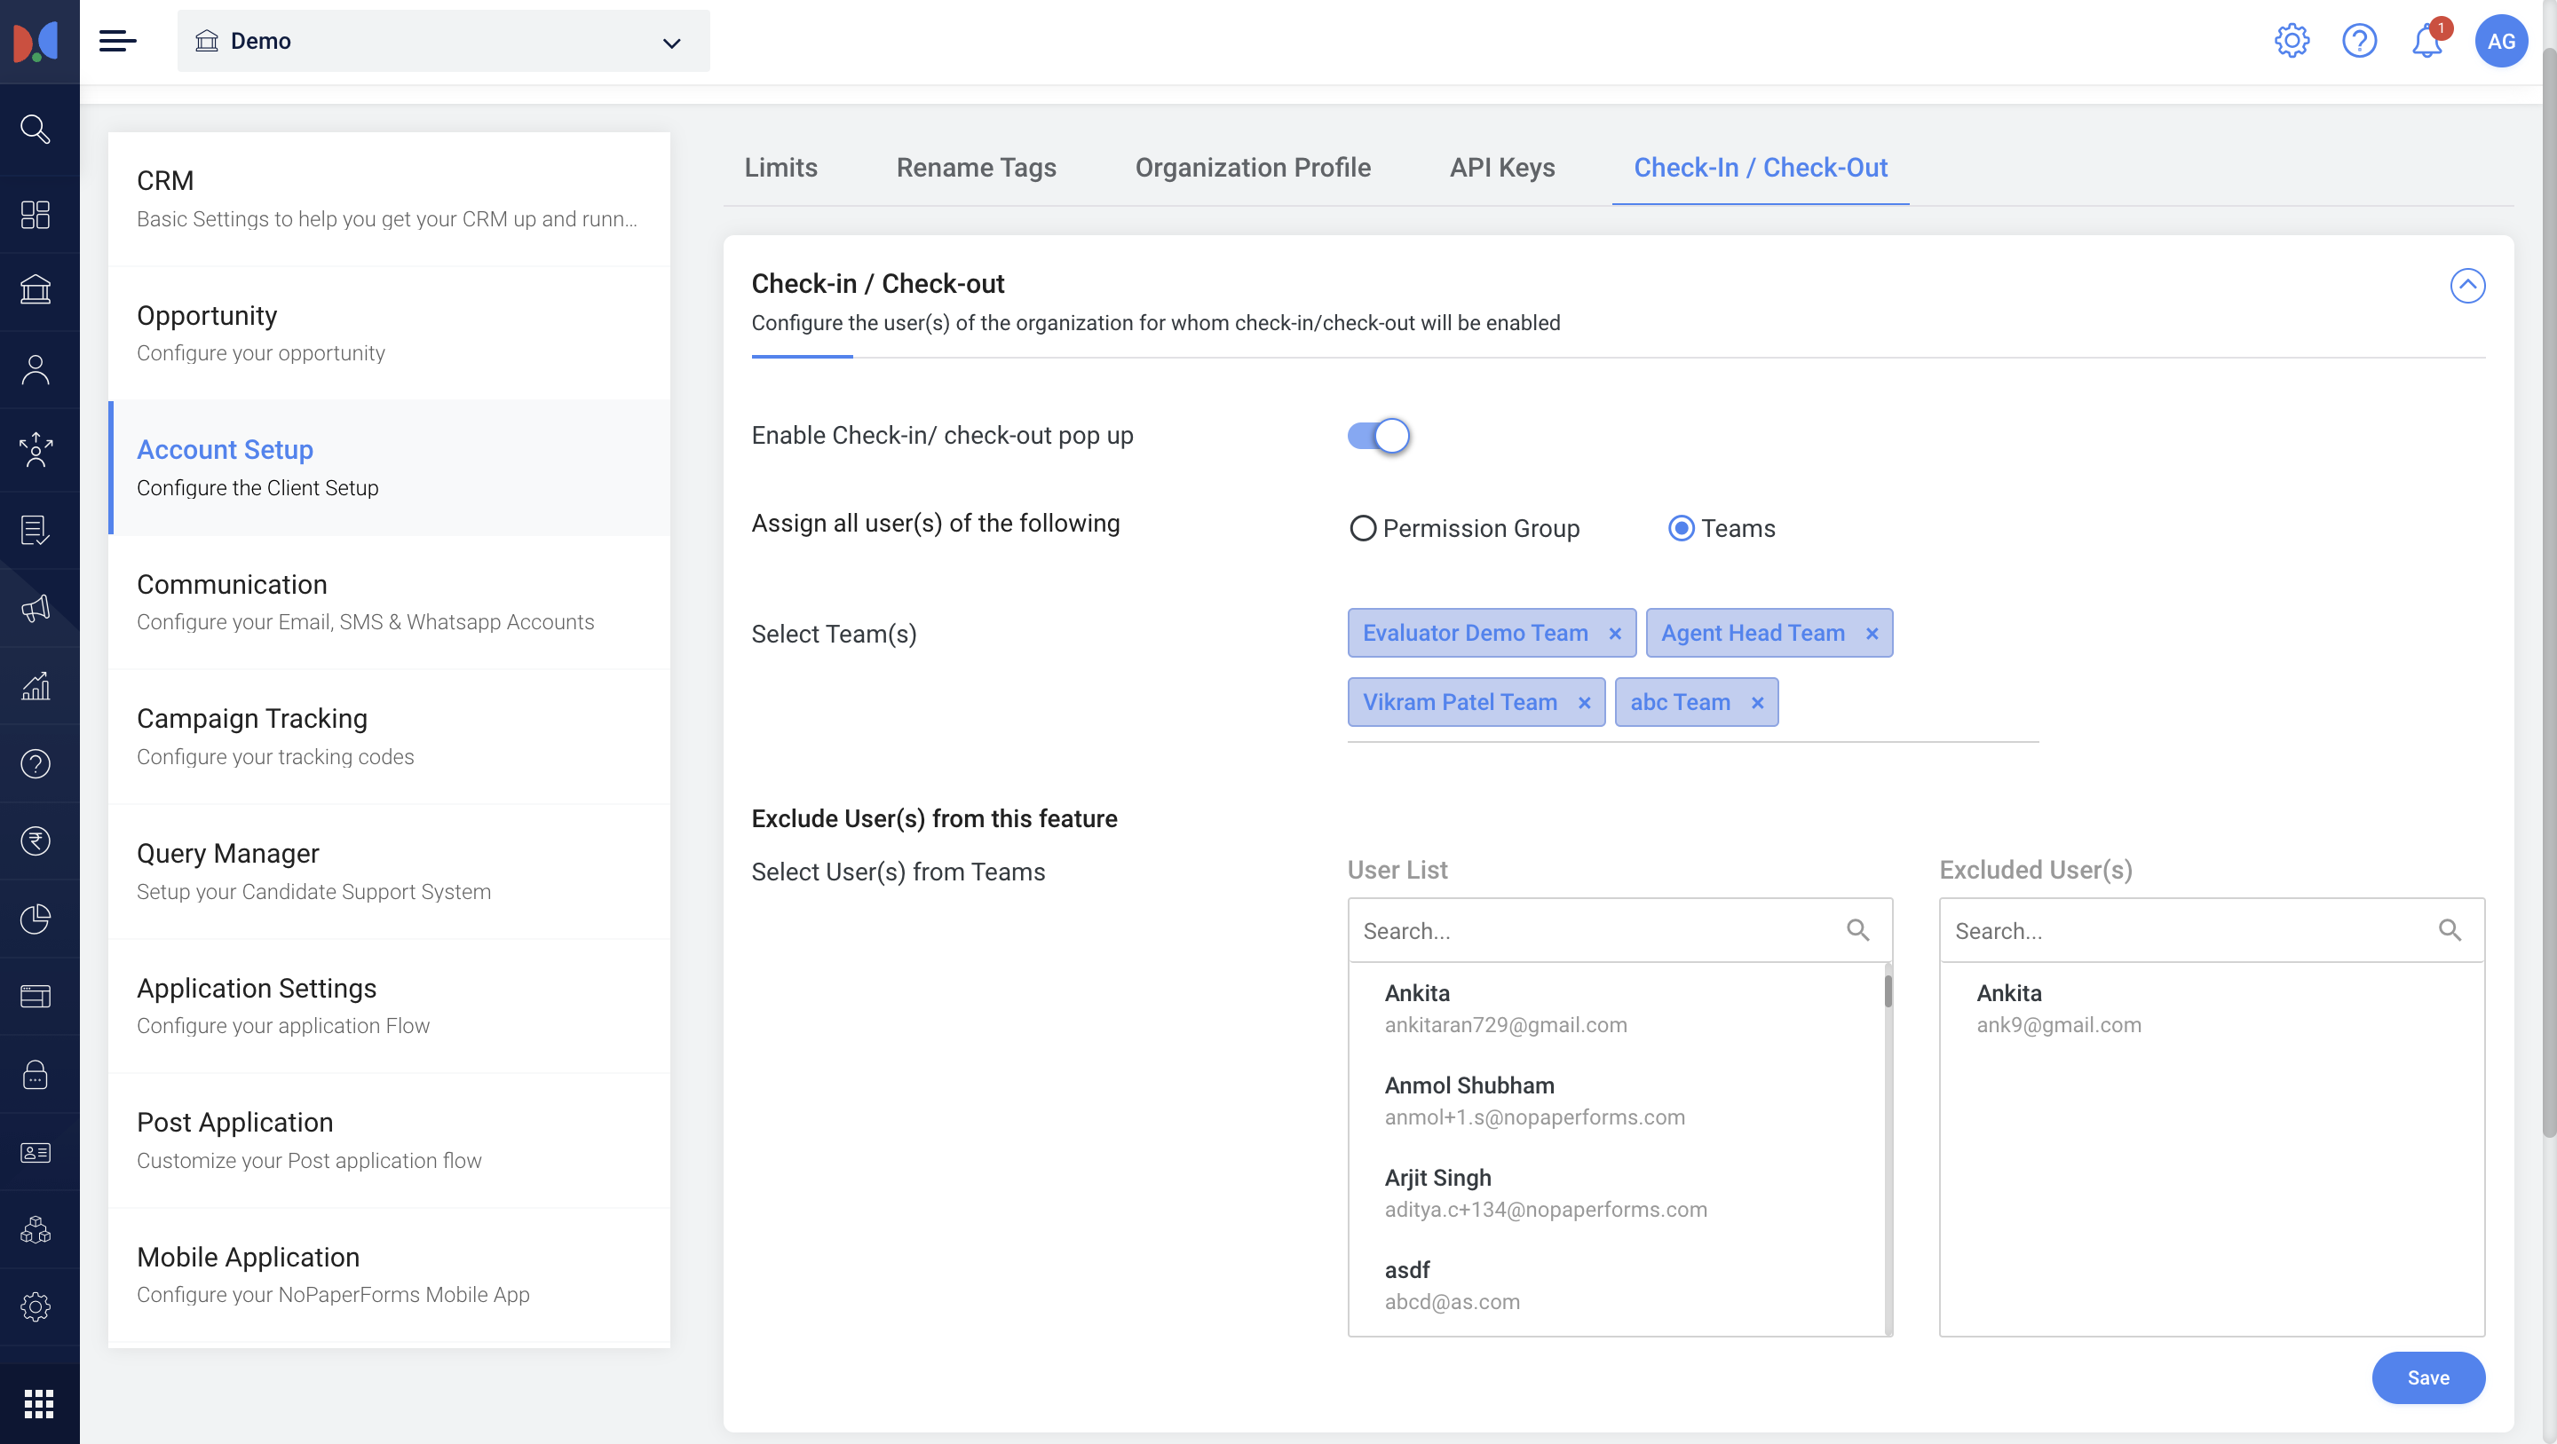Open the Communication settings section
This screenshot has width=2557, height=1444.
389,603
